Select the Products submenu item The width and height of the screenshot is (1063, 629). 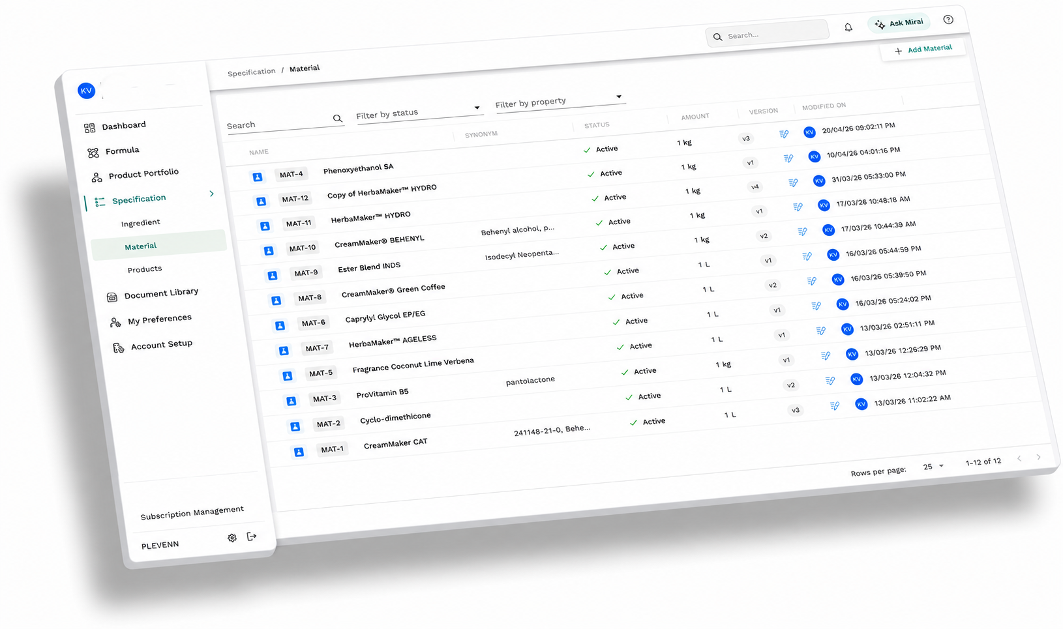[x=145, y=269]
